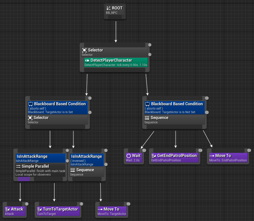Click the 'tick every 0.90s..1.10s' description
The image size is (254, 221).
132,65
